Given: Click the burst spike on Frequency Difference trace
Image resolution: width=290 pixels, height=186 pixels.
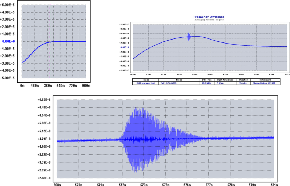Looking at the screenshot, I should coord(189,37).
